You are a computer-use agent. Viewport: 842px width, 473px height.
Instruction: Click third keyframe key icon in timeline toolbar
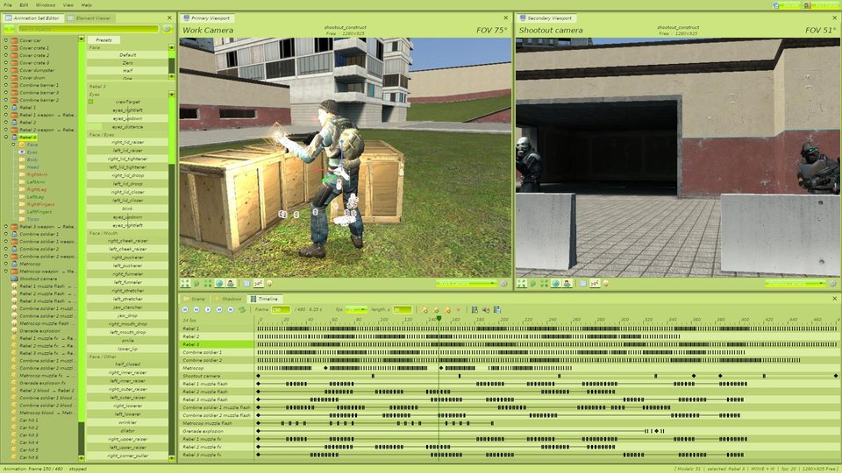tap(446, 309)
